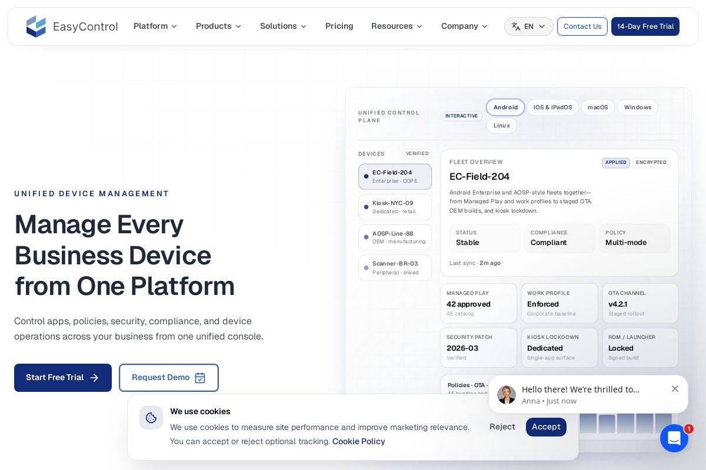Select the iOS & iPadOS tab

552,108
